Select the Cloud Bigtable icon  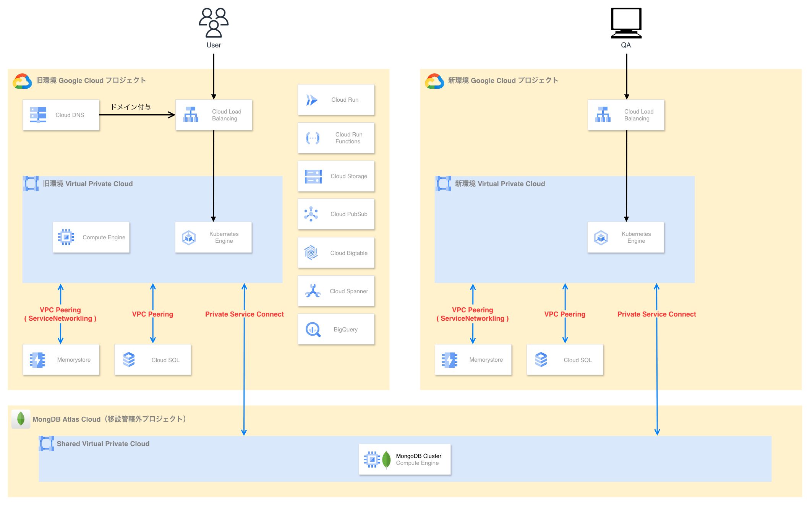pos(311,253)
